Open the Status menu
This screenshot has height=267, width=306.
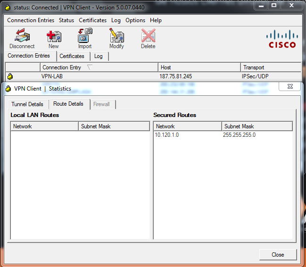[66, 20]
